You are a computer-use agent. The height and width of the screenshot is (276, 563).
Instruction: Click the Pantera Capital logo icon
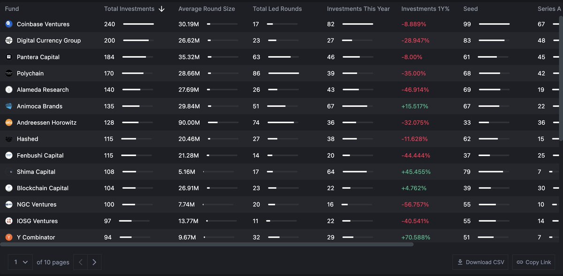9,57
